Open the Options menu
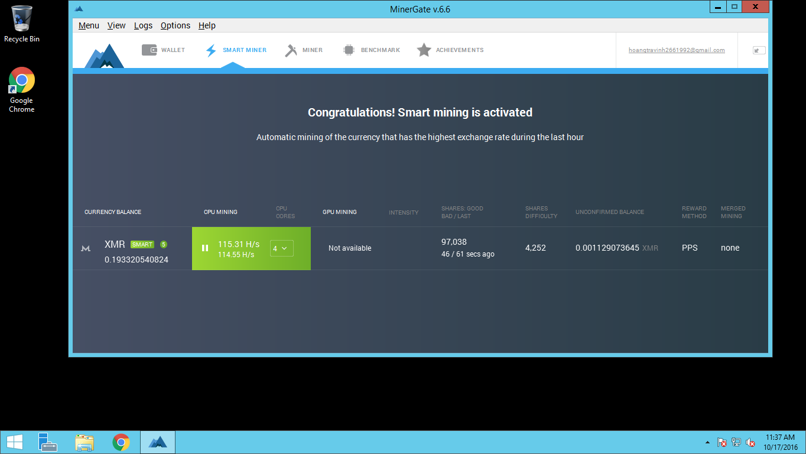This screenshot has height=454, width=806. 175,25
